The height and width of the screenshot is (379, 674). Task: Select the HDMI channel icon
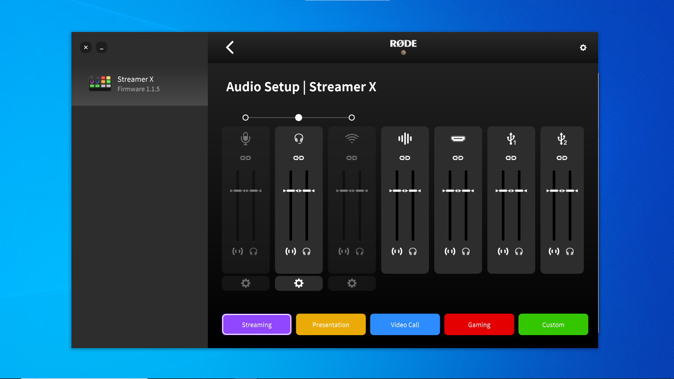click(x=458, y=139)
